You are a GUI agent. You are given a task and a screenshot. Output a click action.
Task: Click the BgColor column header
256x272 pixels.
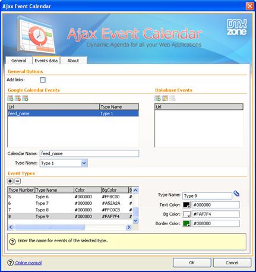tap(115, 190)
